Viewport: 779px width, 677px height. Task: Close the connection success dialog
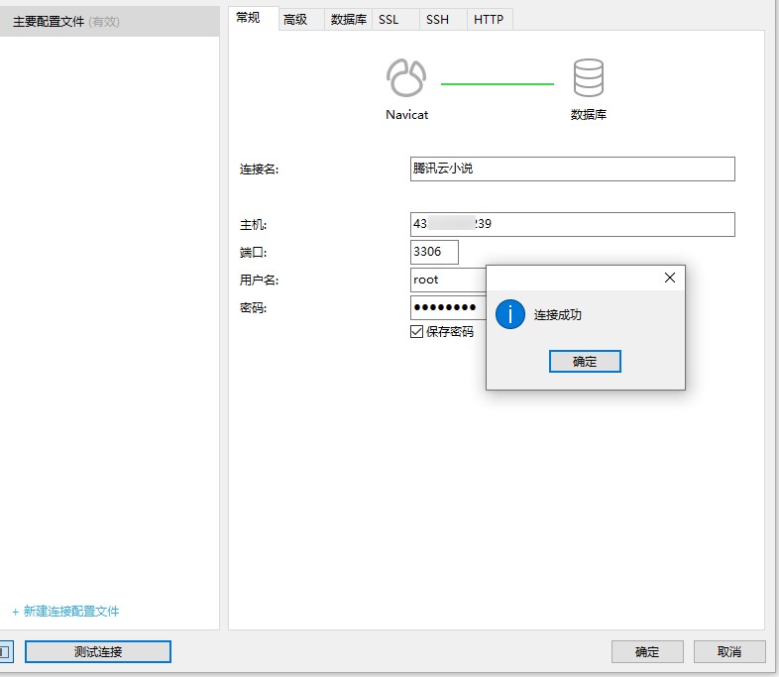[670, 278]
